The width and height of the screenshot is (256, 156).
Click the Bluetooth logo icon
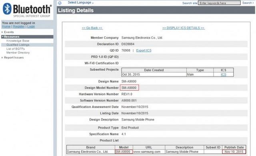click(7, 9)
